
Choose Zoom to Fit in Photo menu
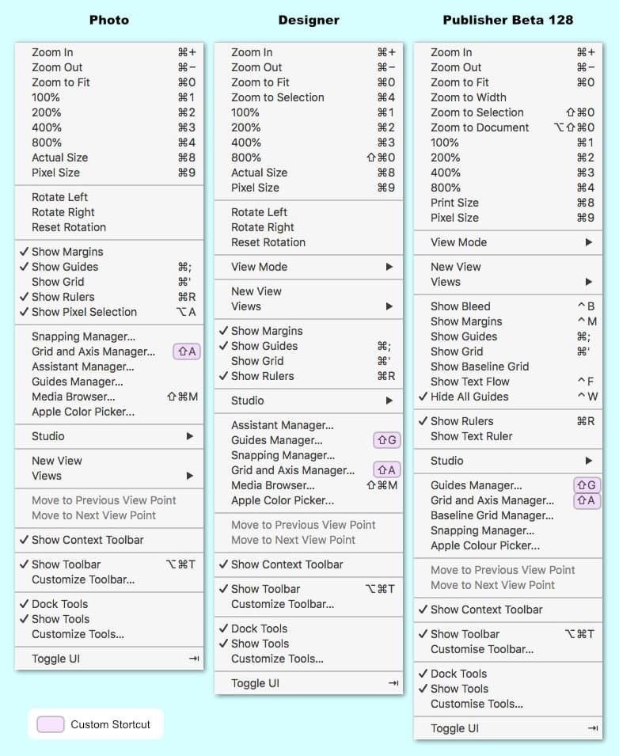pyautogui.click(x=109, y=82)
